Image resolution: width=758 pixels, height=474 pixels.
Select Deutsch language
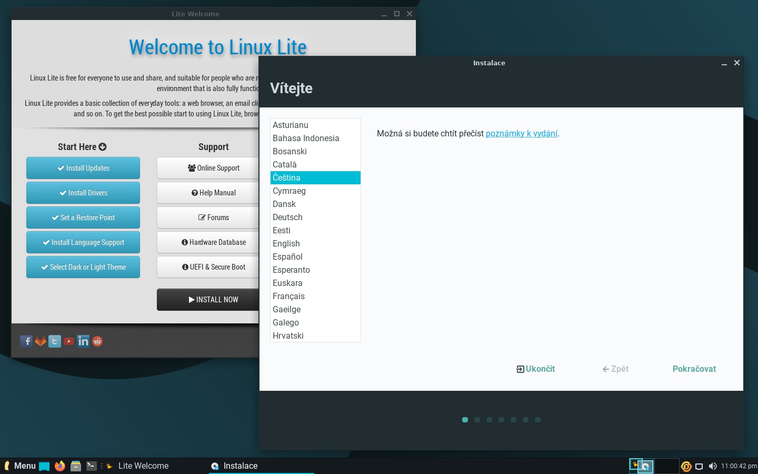(315, 217)
